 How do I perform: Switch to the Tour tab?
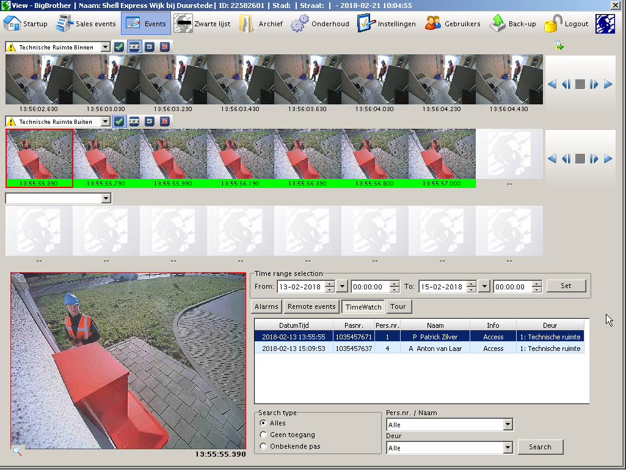pyautogui.click(x=398, y=306)
